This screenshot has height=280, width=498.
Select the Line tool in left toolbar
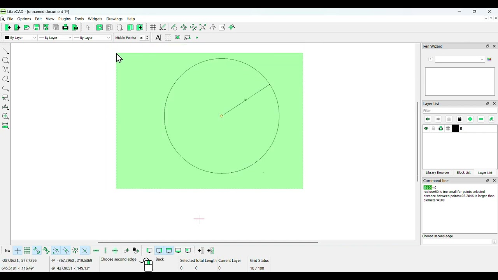click(5, 51)
